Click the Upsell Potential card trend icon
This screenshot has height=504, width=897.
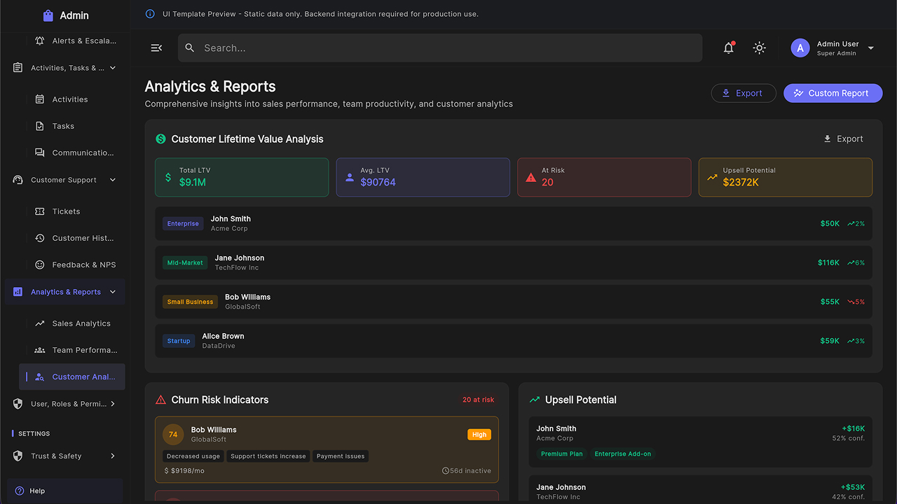pyautogui.click(x=712, y=177)
